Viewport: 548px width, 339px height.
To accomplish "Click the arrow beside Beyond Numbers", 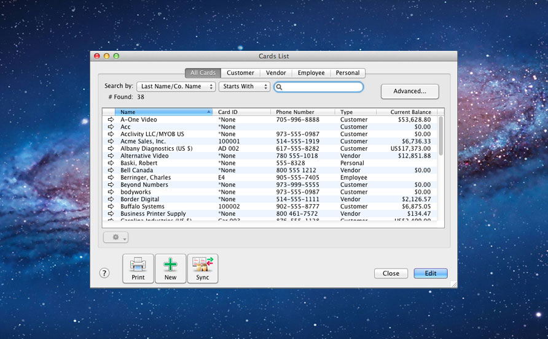I will [111, 185].
